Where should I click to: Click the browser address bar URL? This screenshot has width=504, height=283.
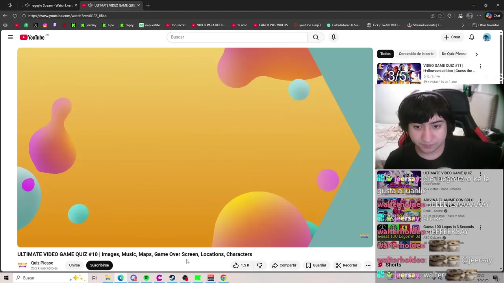(67, 16)
